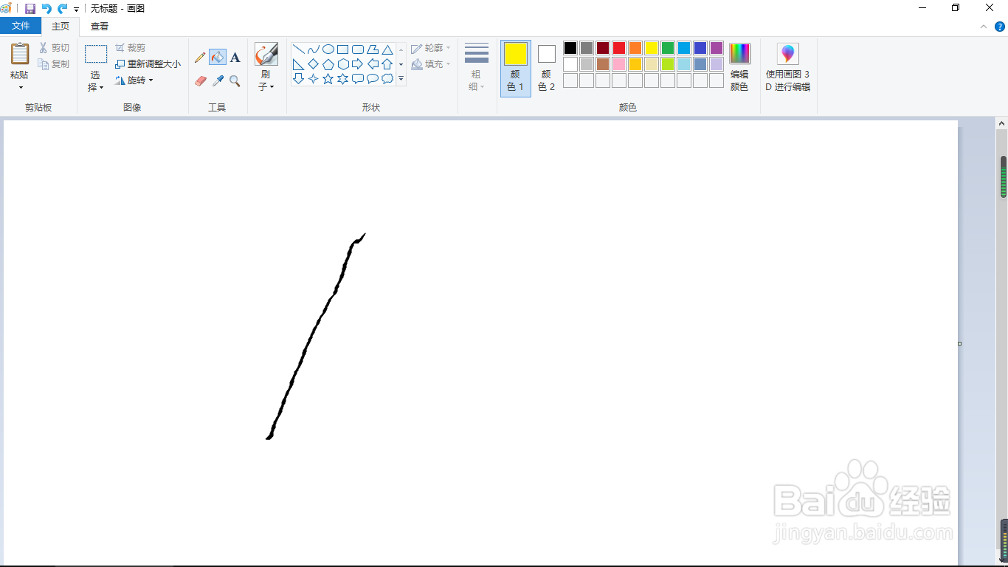Open Edit colors dialog
1008x567 pixels.
pyautogui.click(x=739, y=66)
